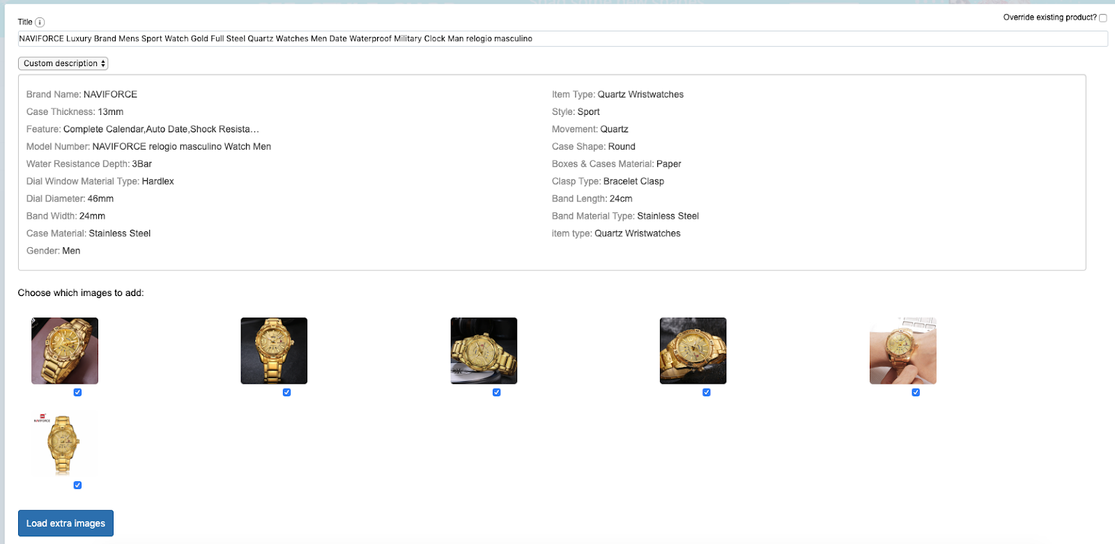1115x544 pixels.
Task: Uncheck the checkbox under the smoke-background watch image
Action: pyautogui.click(x=706, y=393)
